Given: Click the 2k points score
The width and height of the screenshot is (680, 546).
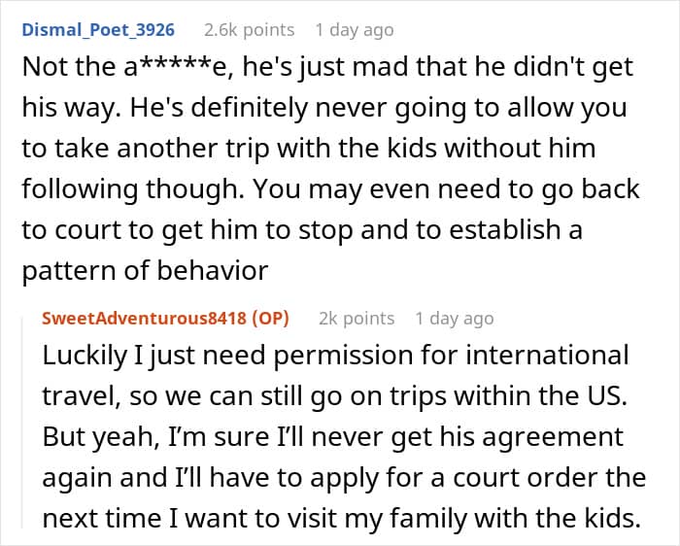Looking at the screenshot, I should pyautogui.click(x=357, y=318).
